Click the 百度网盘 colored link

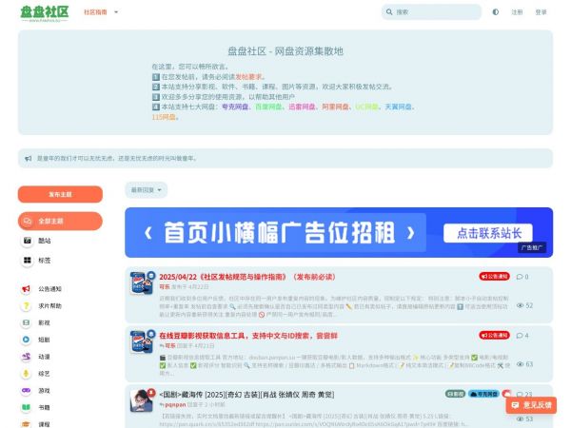point(268,107)
